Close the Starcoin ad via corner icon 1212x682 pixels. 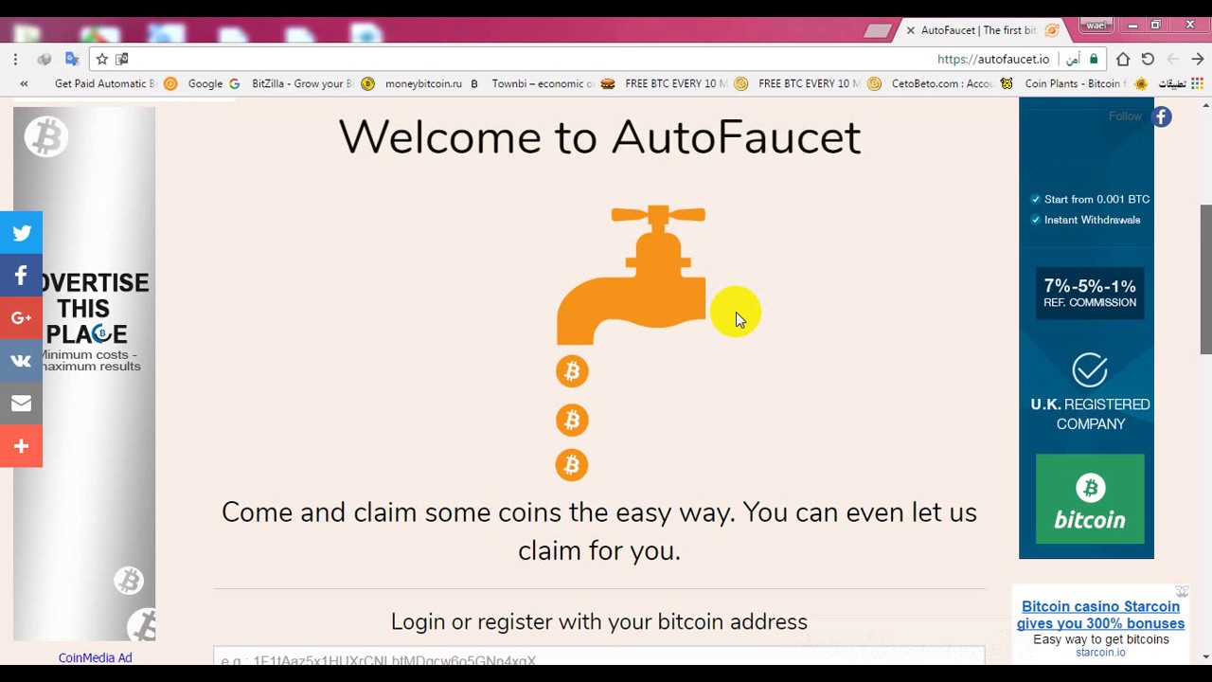point(1182,591)
